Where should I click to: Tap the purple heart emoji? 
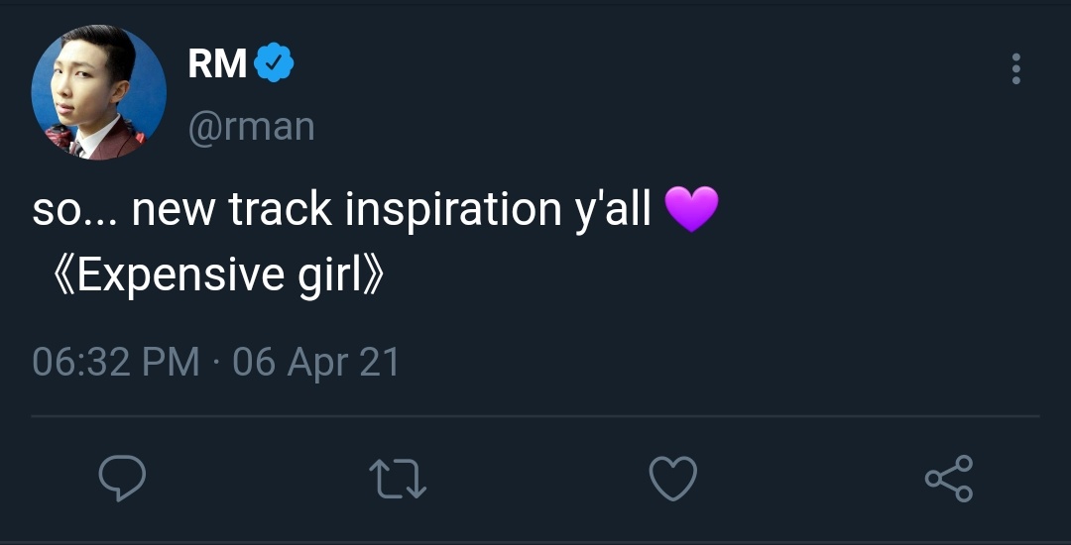tap(691, 210)
